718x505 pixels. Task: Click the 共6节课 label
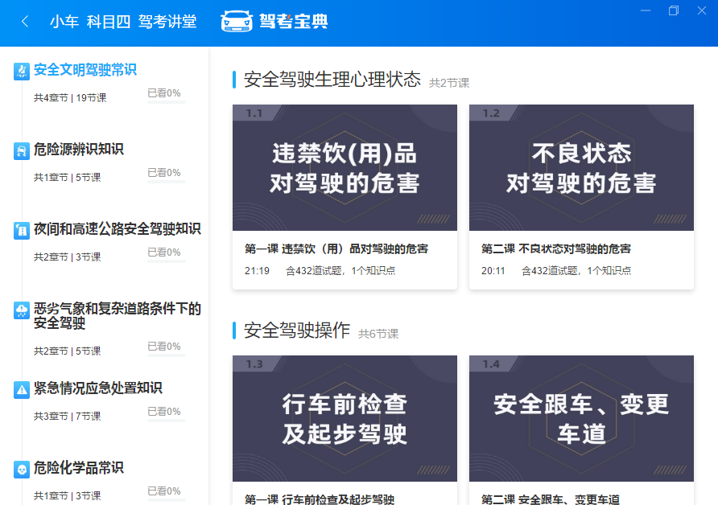(378, 334)
